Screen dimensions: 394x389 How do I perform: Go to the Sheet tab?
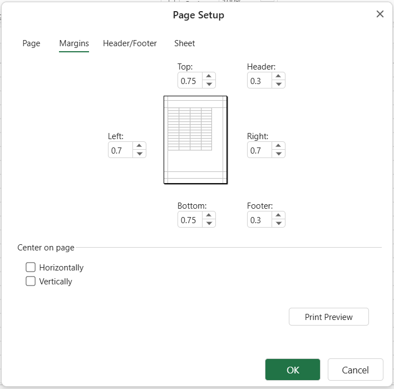click(184, 43)
